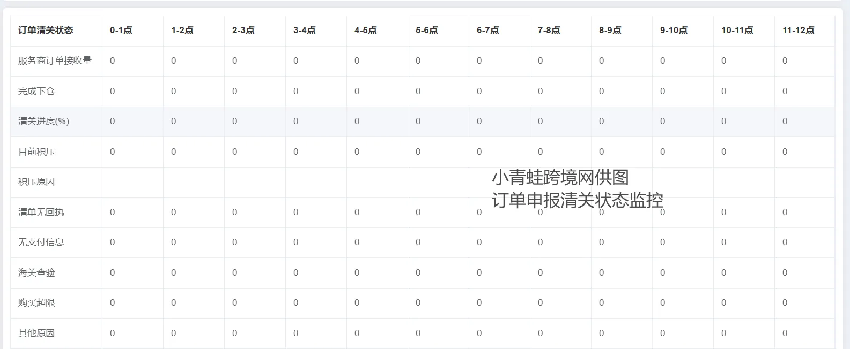Click the 9-10点 column header
Screen dimensions: 850x349
click(674, 31)
